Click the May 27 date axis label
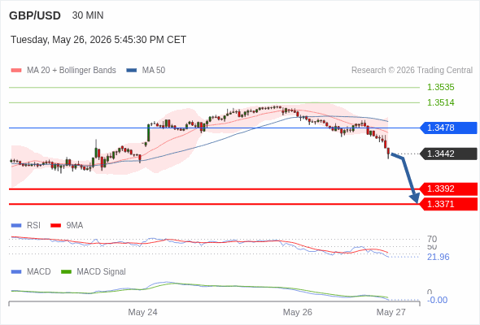Viewport: 480px width, 325px height. 391,312
